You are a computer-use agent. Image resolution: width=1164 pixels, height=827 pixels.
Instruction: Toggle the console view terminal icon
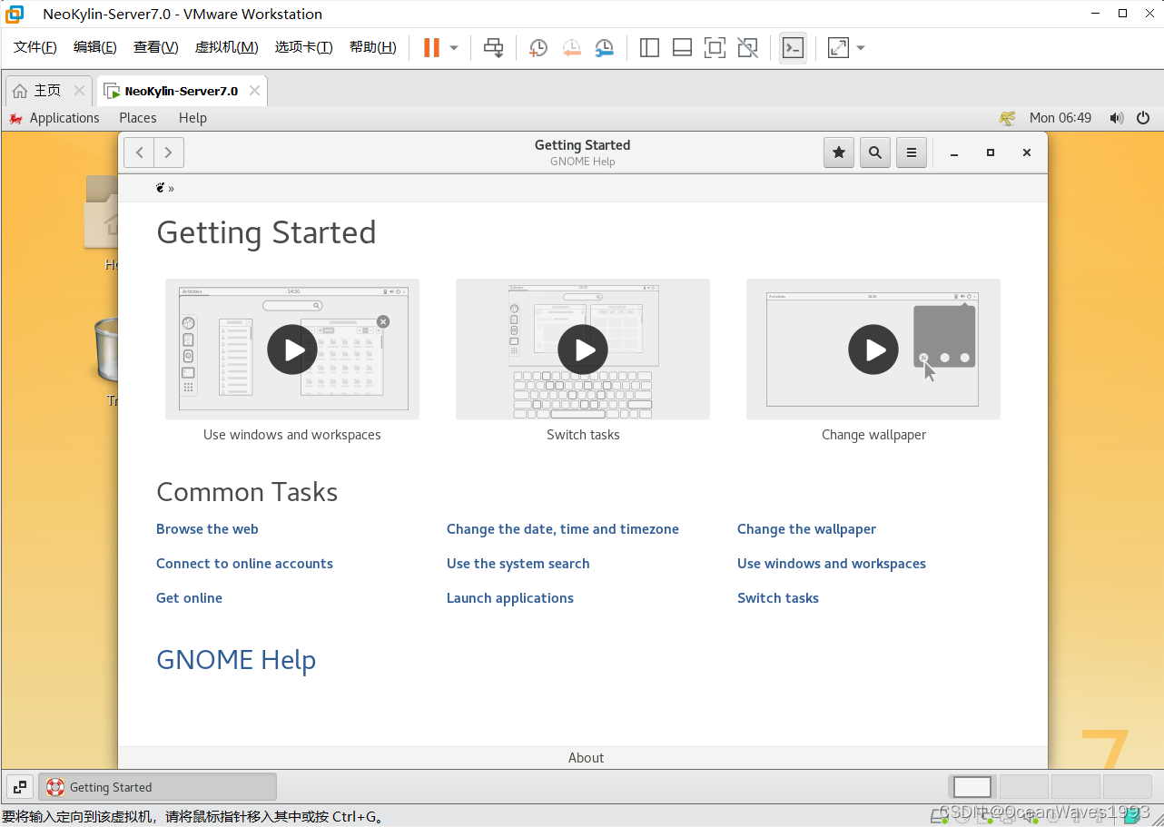(x=793, y=48)
